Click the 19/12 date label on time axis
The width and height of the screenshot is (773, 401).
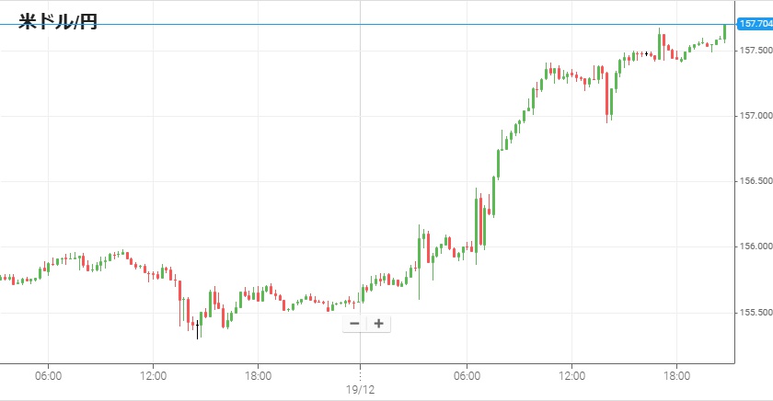360,390
